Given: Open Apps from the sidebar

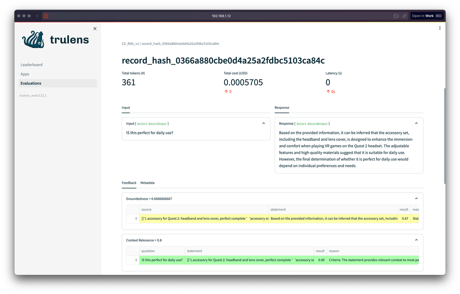Looking at the screenshot, I should click(x=25, y=74).
